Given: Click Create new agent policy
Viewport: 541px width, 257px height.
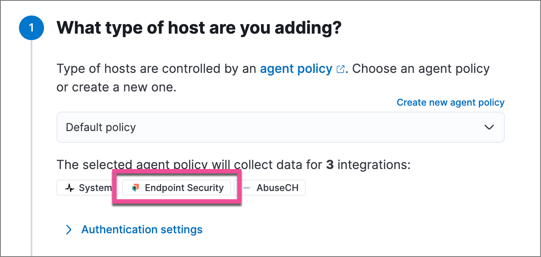Looking at the screenshot, I should coord(450,102).
